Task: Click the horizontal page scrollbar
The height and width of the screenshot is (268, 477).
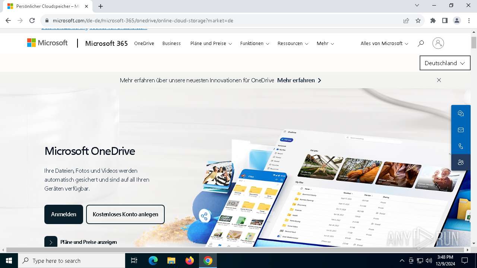Action: 236,250
